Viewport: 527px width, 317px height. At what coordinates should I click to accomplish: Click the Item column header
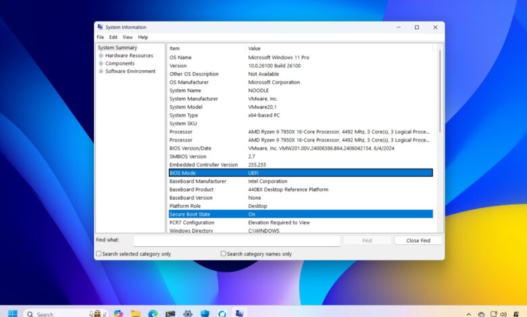tap(206, 49)
